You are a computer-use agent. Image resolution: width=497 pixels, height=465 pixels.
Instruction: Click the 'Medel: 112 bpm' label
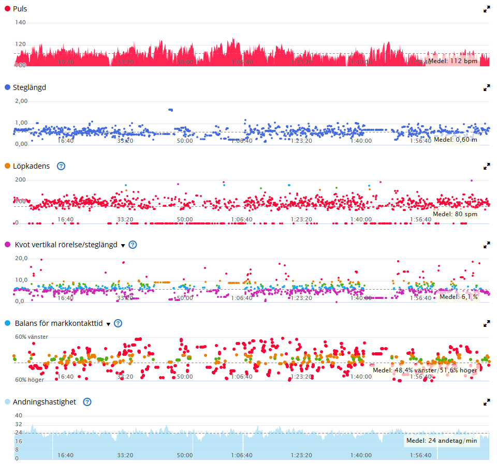click(x=452, y=61)
